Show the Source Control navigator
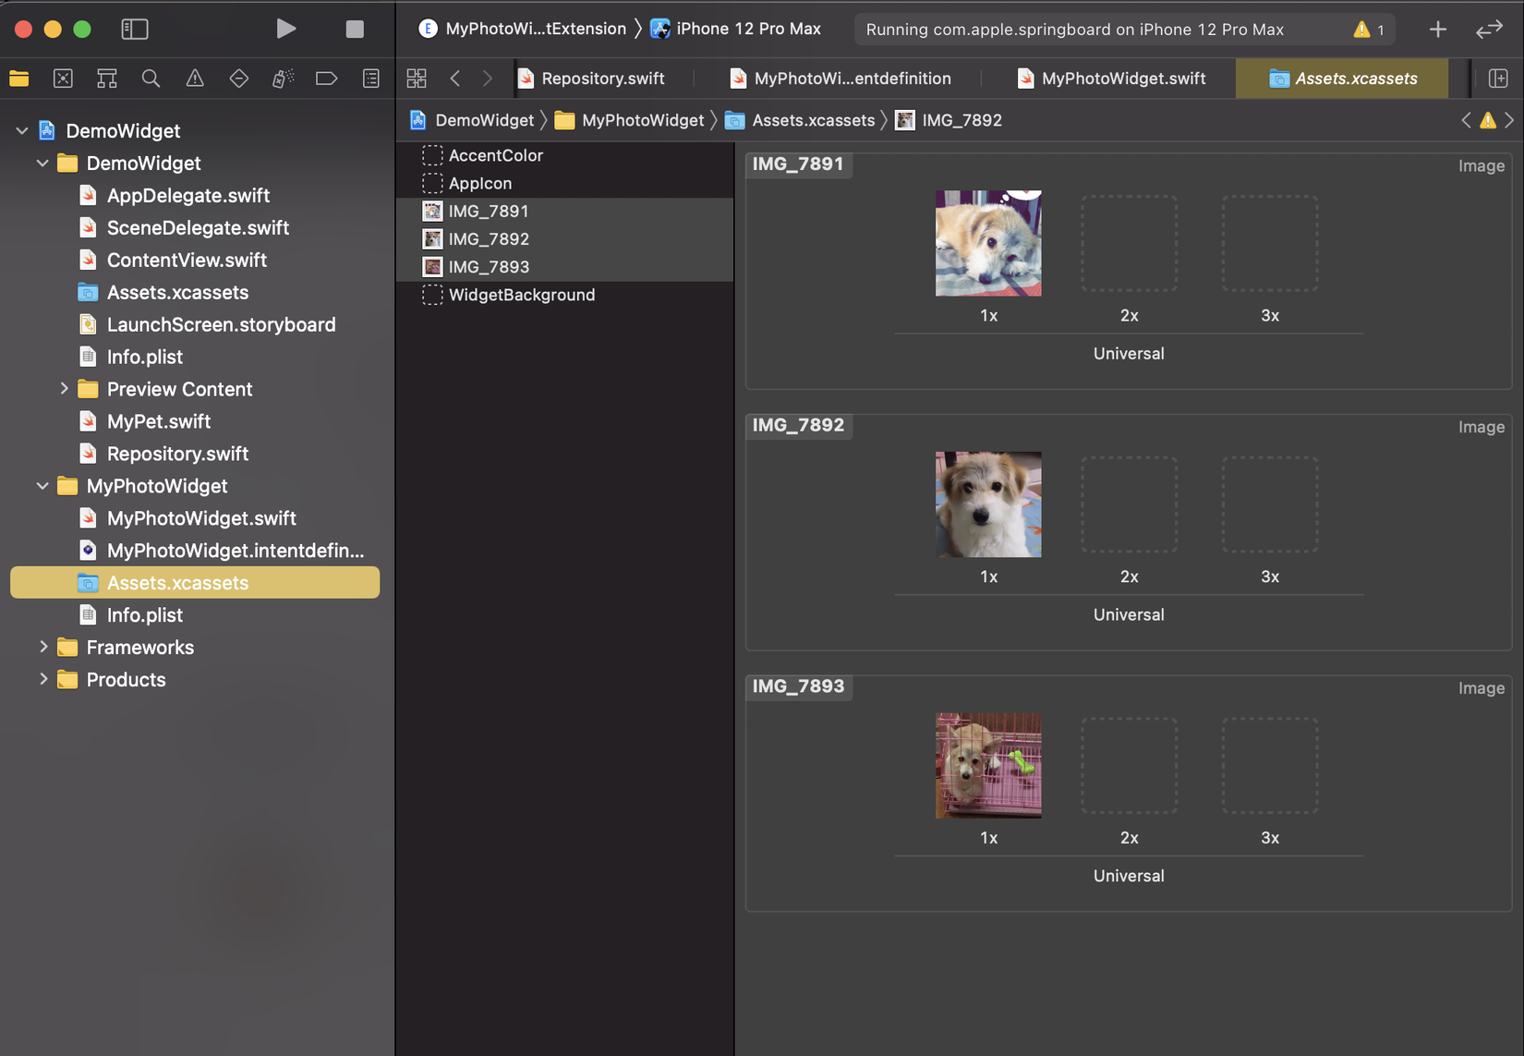 63,79
